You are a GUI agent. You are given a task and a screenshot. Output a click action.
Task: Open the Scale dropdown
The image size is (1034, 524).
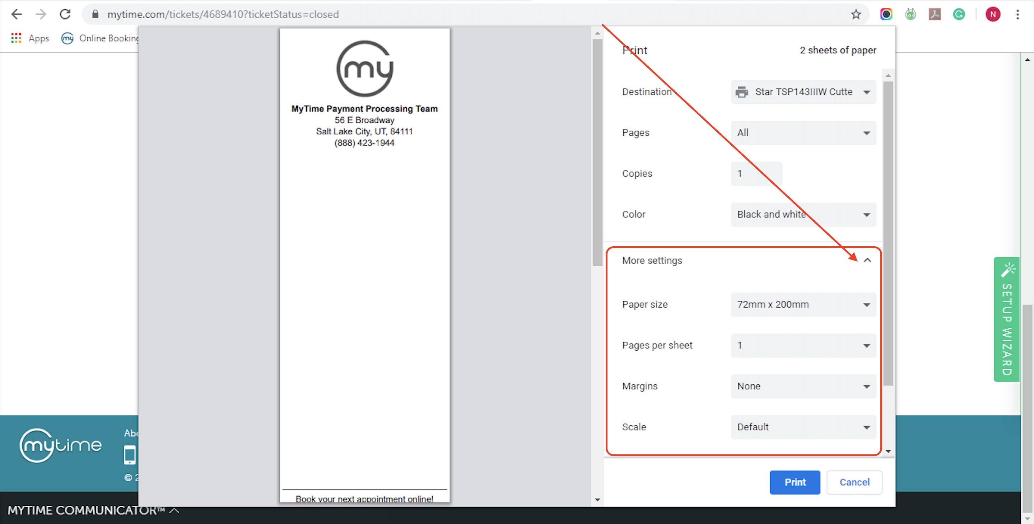click(803, 427)
